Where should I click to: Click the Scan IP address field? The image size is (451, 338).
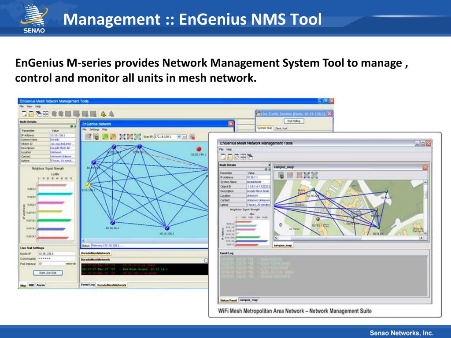pyautogui.click(x=166, y=137)
